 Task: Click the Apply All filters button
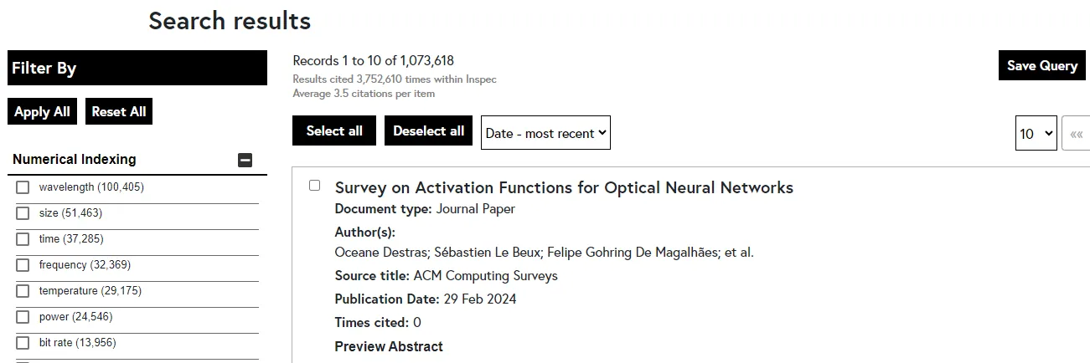pyautogui.click(x=42, y=112)
